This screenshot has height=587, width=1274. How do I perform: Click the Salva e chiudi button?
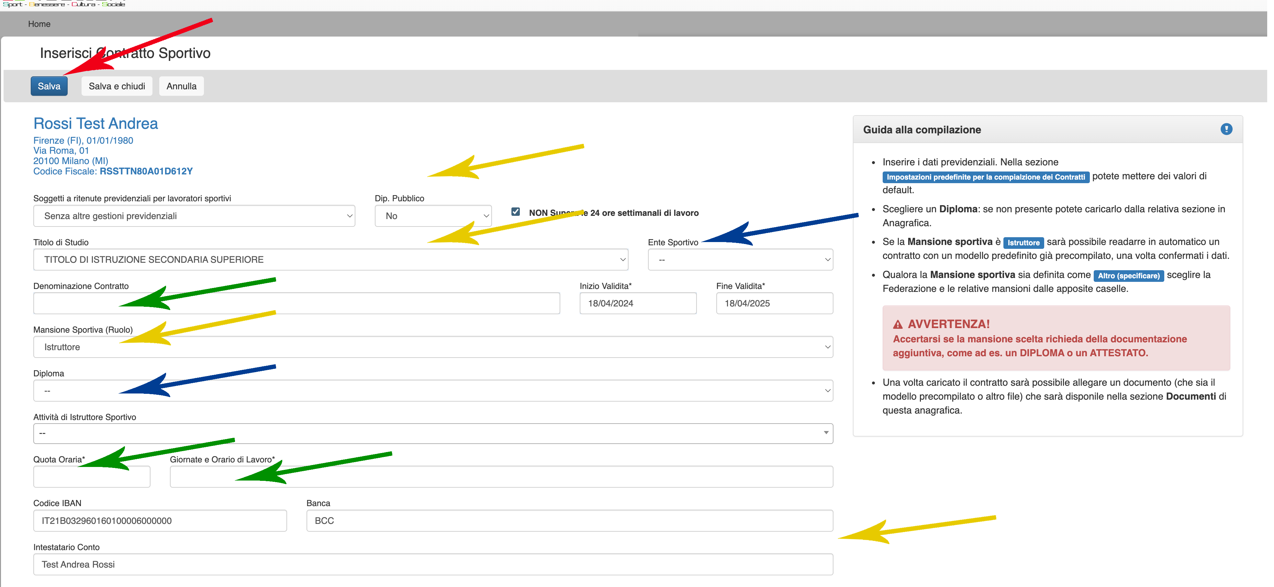[x=117, y=86]
